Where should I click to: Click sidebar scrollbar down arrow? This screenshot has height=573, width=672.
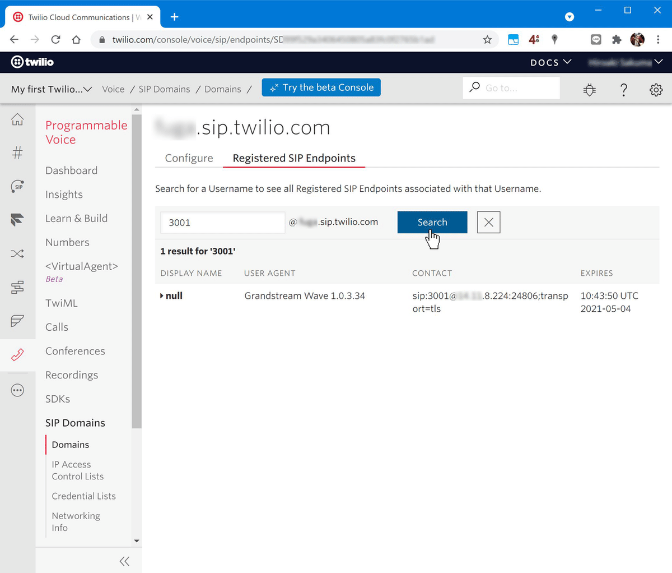pyautogui.click(x=137, y=541)
